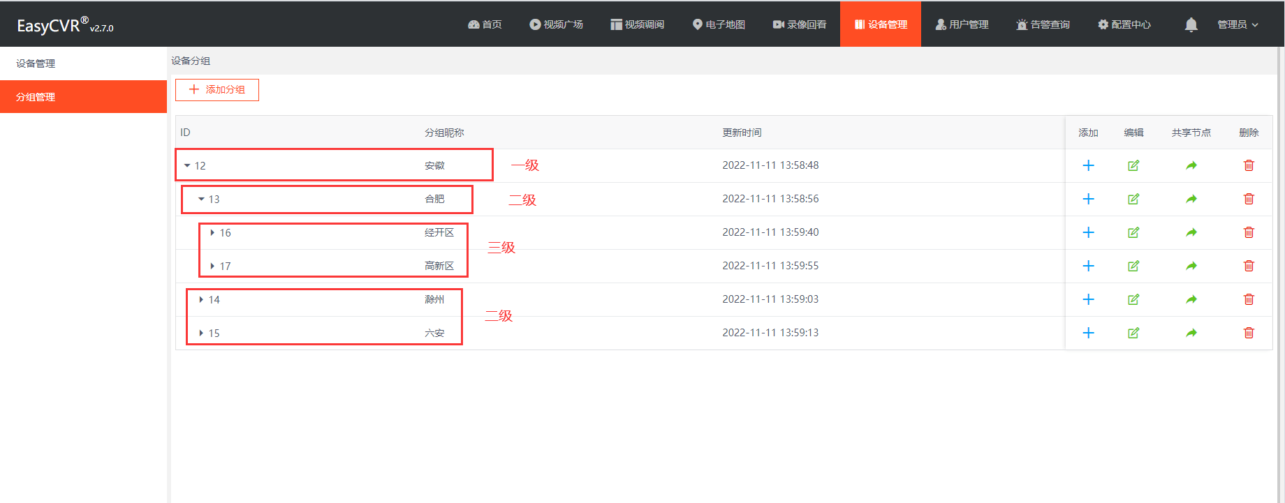Click the 滁州 group name
The height and width of the screenshot is (503, 1285).
(434, 299)
